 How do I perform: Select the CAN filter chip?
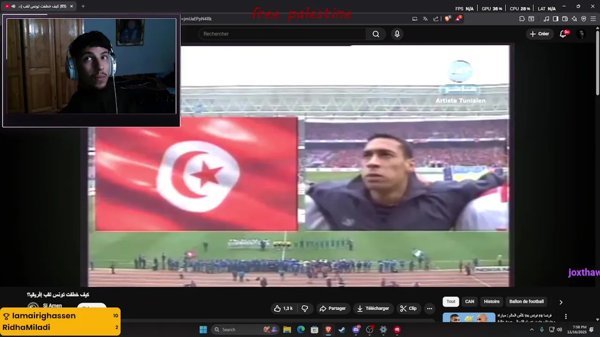coord(470,301)
